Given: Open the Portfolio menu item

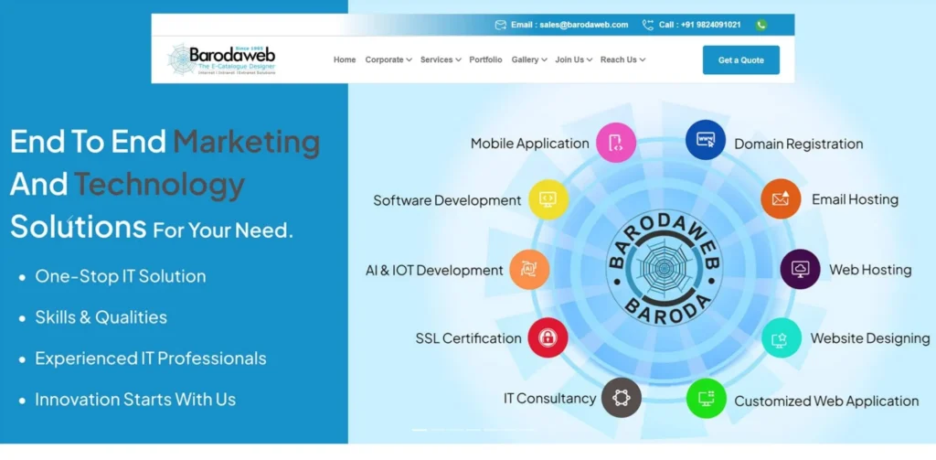Looking at the screenshot, I should click(485, 60).
